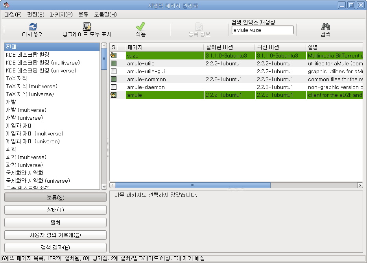Click the 검색 binoculars icon

click(x=325, y=27)
